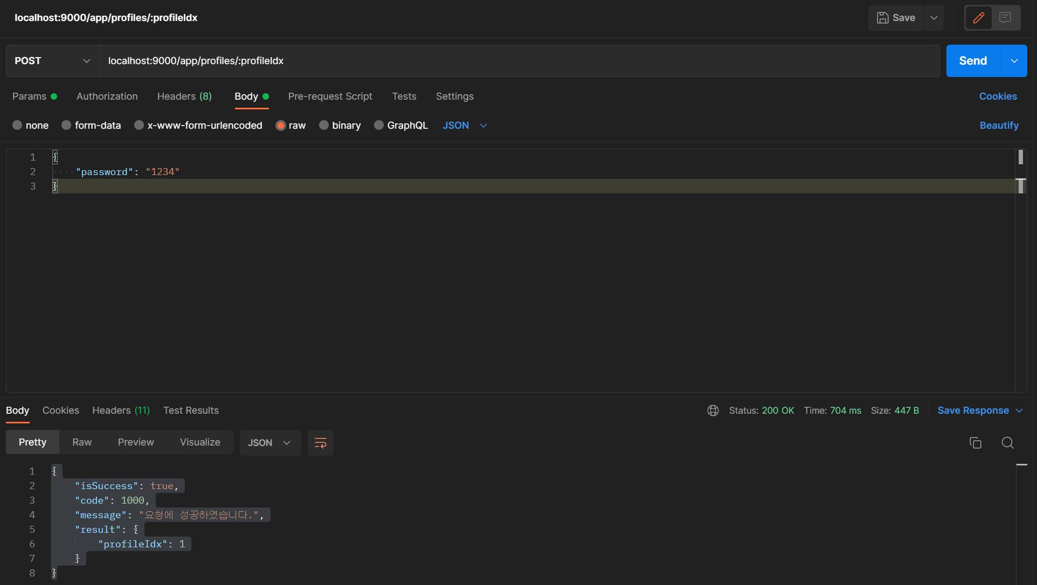Screen dimensions: 1037x585
Task: Click the network globe icon
Action: [713, 410]
